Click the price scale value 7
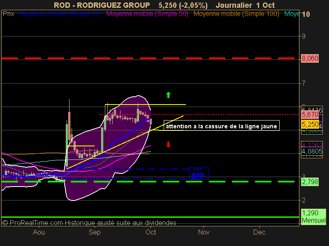329x246 pixels. 304,83
